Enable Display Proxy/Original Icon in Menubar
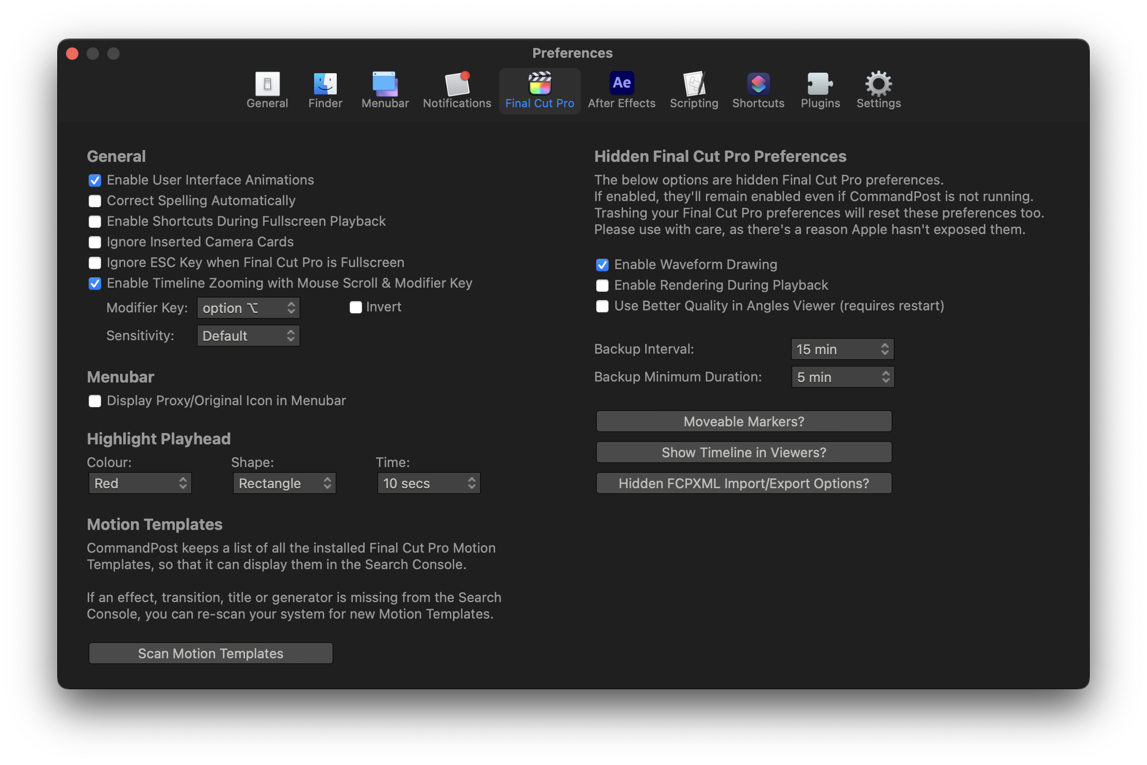The width and height of the screenshot is (1147, 765). [95, 401]
